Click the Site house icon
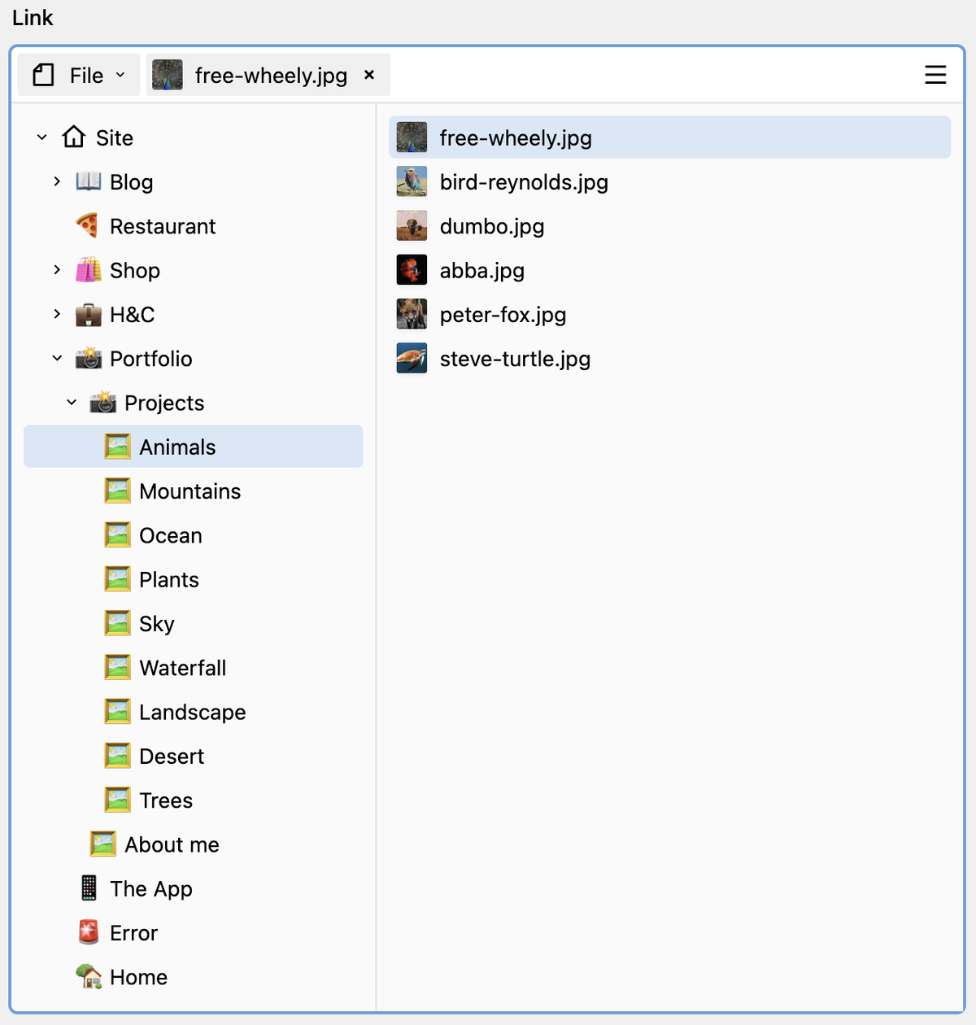Viewport: 976px width, 1025px height. (74, 137)
